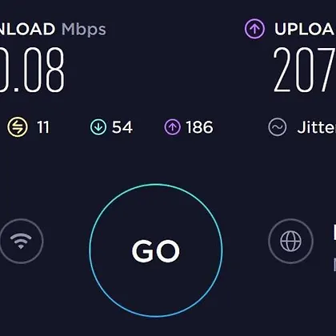Click the Mbps unit label
Image resolution: width=336 pixels, height=336 pixels.
[x=84, y=30]
